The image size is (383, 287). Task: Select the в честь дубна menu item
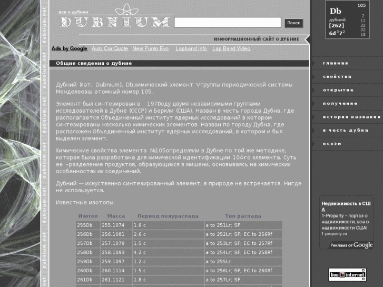pyautogui.click(x=346, y=130)
